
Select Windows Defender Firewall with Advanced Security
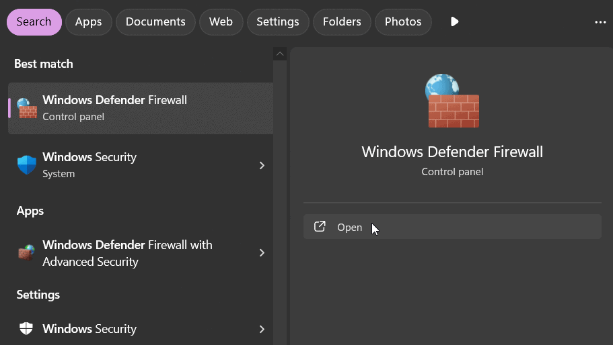click(x=141, y=253)
